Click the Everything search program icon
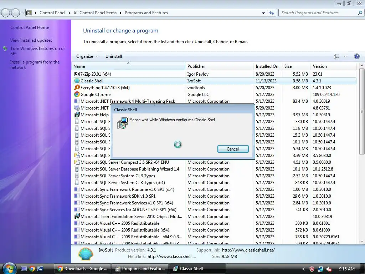 [77, 88]
